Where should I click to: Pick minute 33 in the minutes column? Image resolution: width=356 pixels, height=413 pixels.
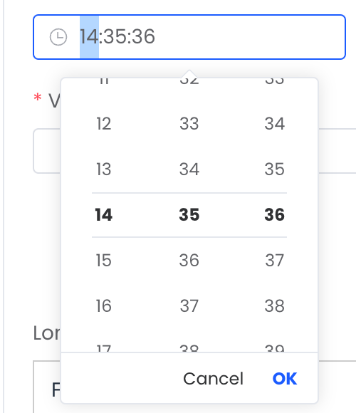click(189, 123)
